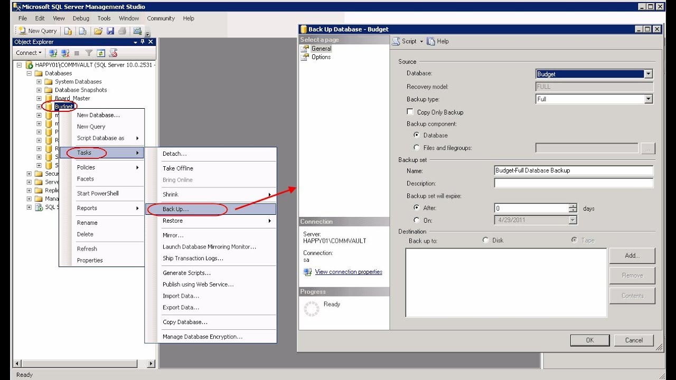This screenshot has height=380, width=676.
Task: Click the System Databases folder icon
Action: pyautogui.click(x=49, y=82)
